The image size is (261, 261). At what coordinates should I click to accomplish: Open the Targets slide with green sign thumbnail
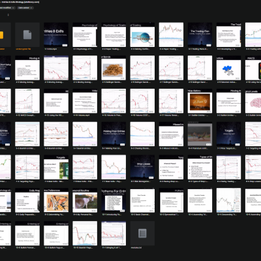point(56,167)
